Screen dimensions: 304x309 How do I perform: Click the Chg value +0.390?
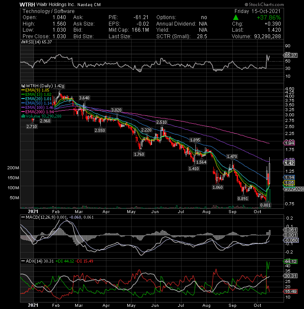tap(273, 24)
